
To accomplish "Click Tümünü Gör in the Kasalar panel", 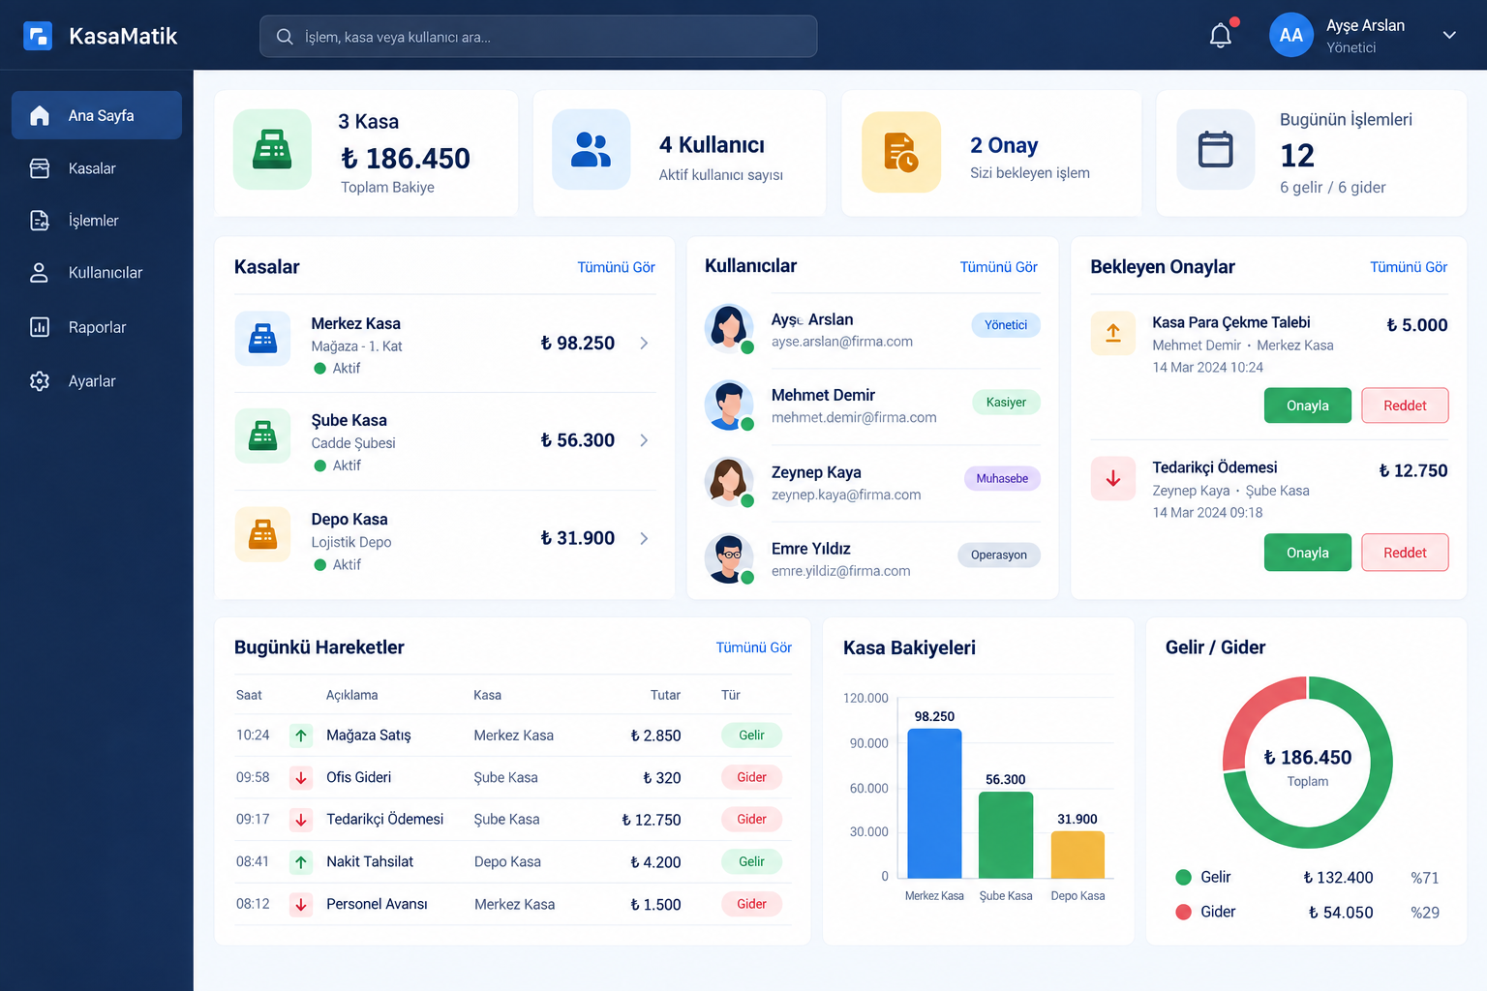I will click(x=617, y=267).
